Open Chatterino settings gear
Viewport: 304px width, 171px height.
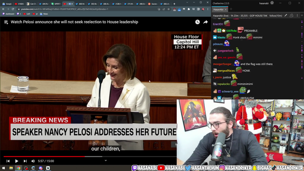[x=272, y=3]
